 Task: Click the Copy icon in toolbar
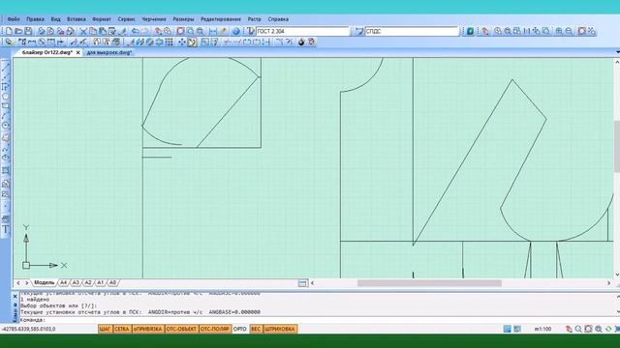93,31
